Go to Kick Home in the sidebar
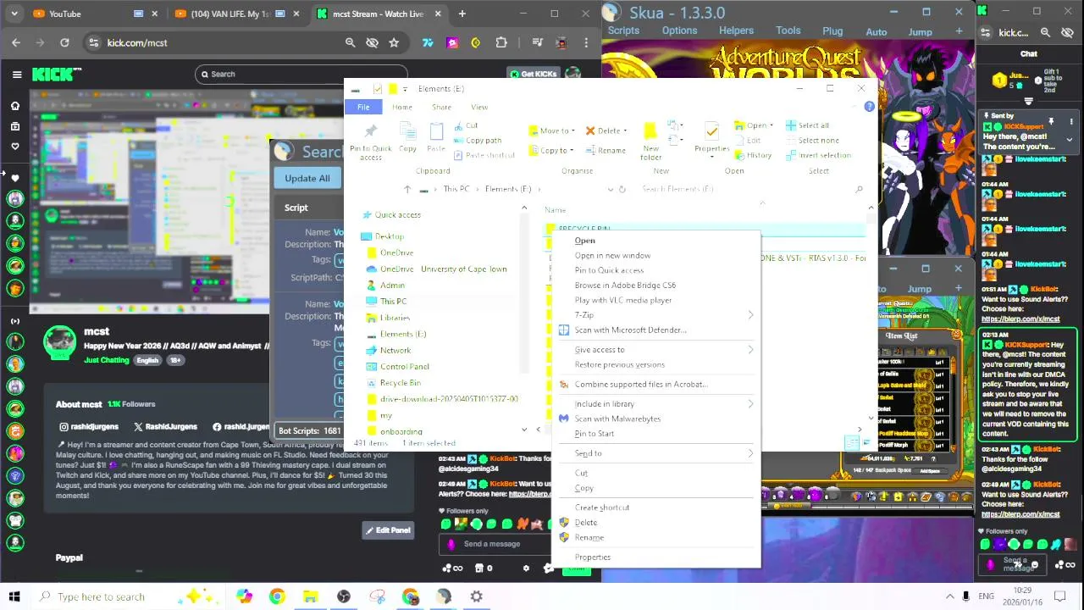 (x=15, y=106)
